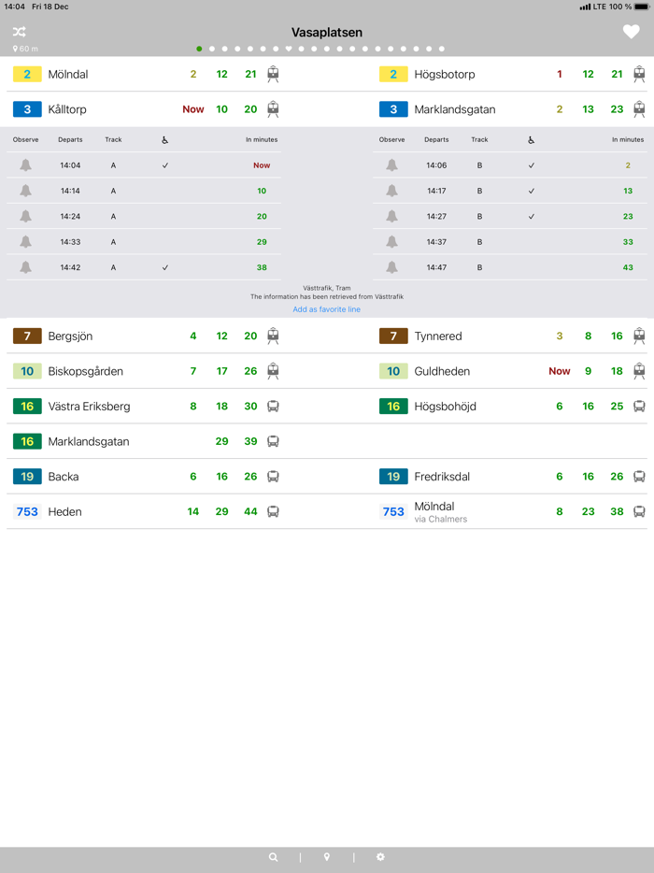
Task: Expand line 10 Biskopsgården departures
Action: [144, 371]
